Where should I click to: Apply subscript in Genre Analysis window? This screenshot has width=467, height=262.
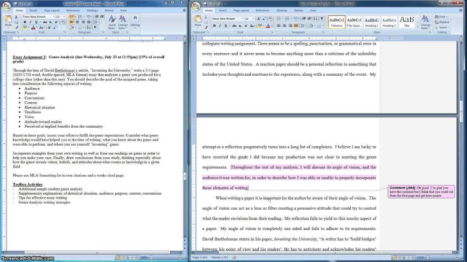click(240, 26)
